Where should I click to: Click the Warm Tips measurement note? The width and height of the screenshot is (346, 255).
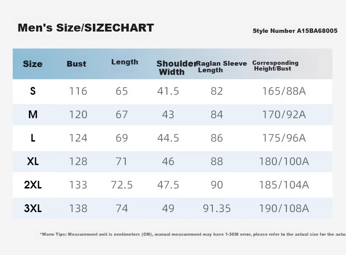coord(193,234)
